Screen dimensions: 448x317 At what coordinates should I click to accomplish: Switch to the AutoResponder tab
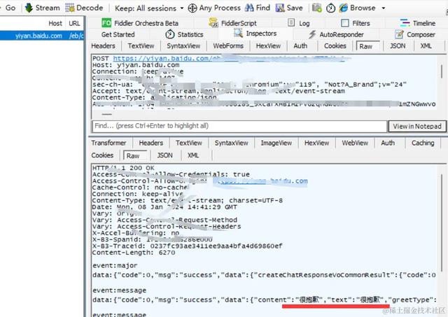coord(336,34)
